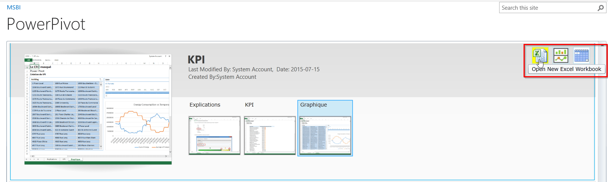Click the search magnifier icon
Viewport: 608px width, 182px height.
(x=600, y=8)
